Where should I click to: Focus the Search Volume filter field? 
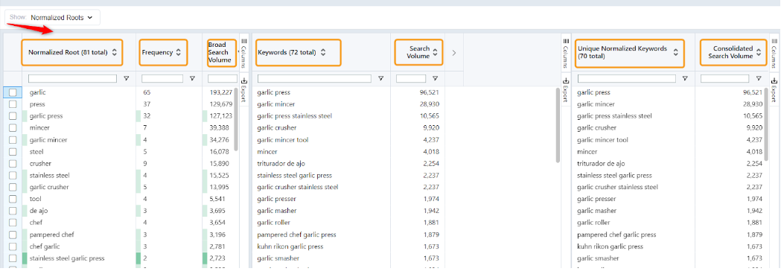(x=411, y=79)
